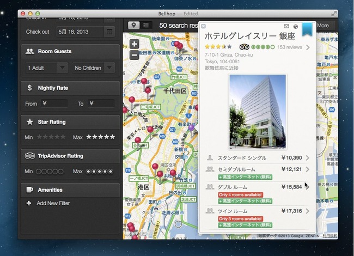Switch to list view of results
354x256 pixels.
[146, 25]
